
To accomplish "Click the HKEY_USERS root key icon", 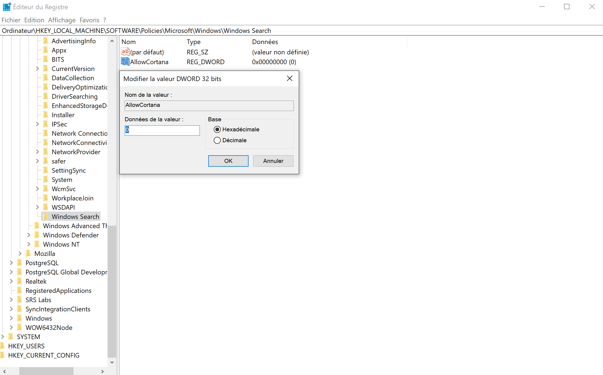I will click(4, 346).
